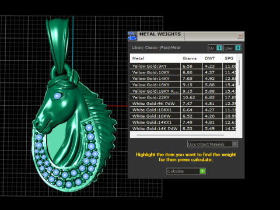Image resolution: width=280 pixels, height=210 pixels.
Task: Click the 6.83 DWT value
Action: coord(209,97)
